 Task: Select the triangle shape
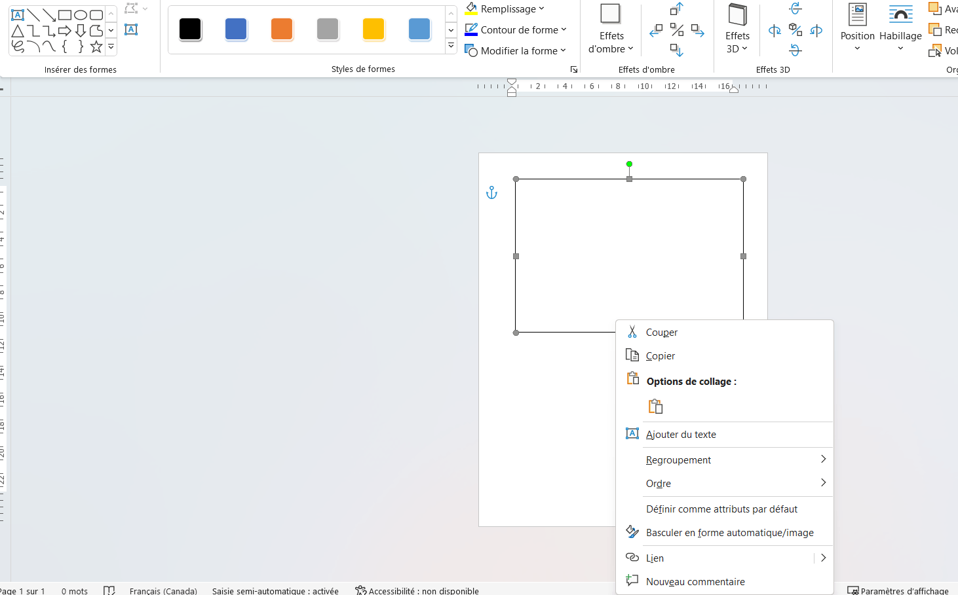(18, 31)
